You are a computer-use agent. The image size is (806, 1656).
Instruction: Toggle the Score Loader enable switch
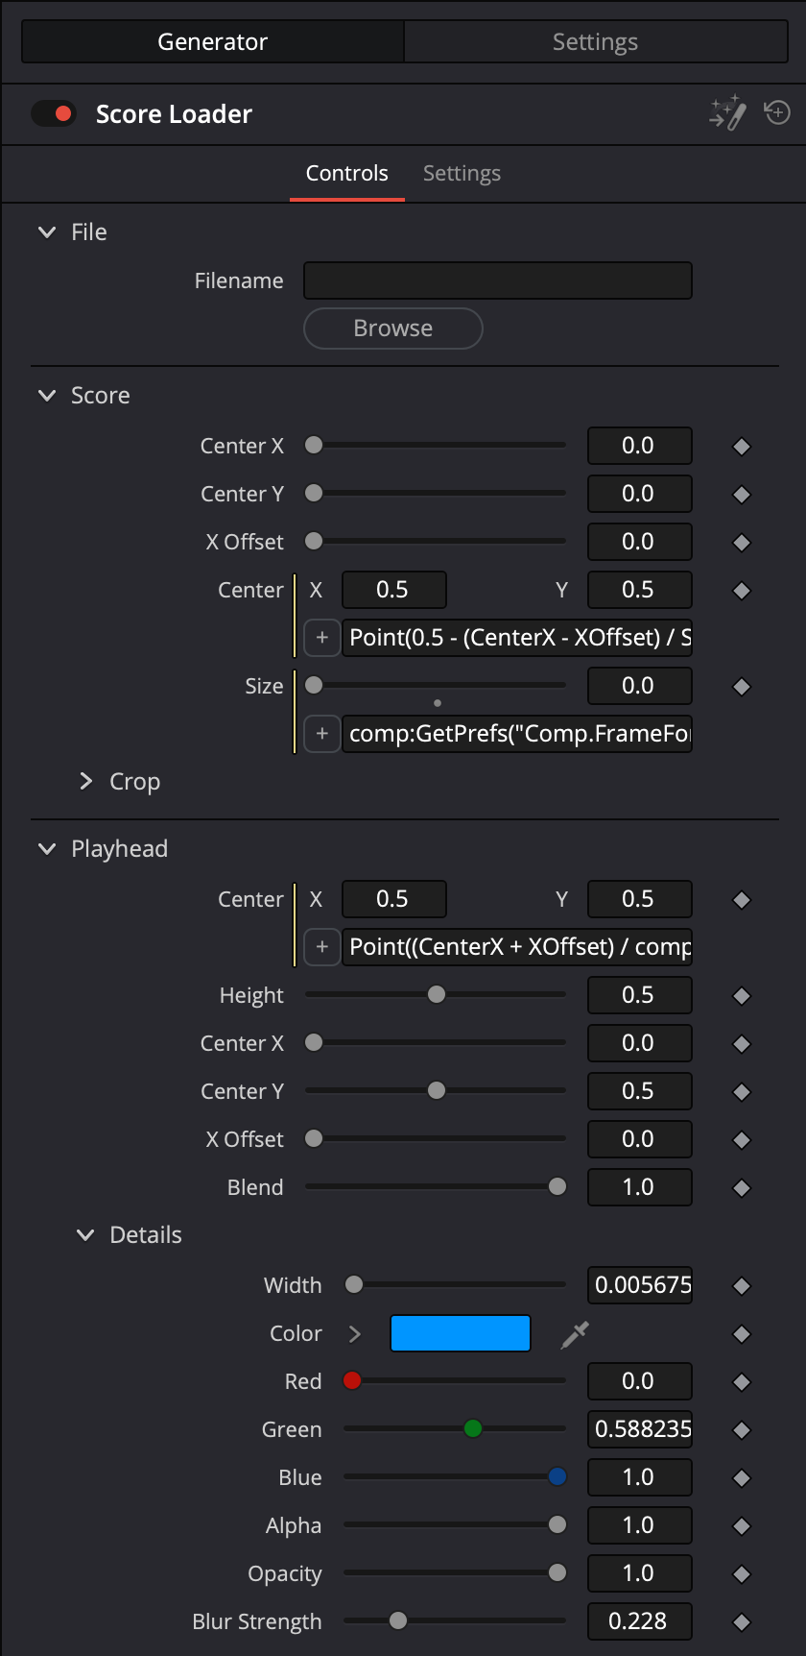(x=54, y=113)
